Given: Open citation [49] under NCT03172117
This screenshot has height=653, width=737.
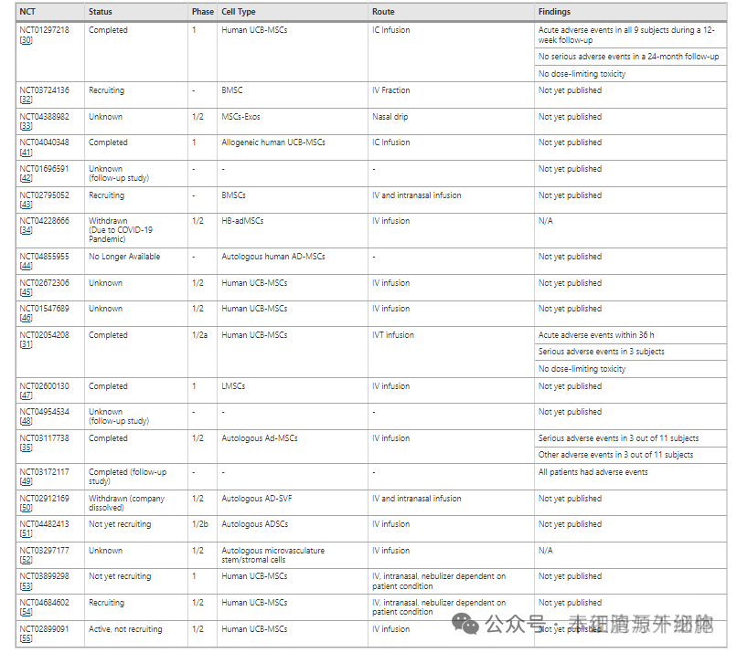Looking at the screenshot, I should point(26,481).
